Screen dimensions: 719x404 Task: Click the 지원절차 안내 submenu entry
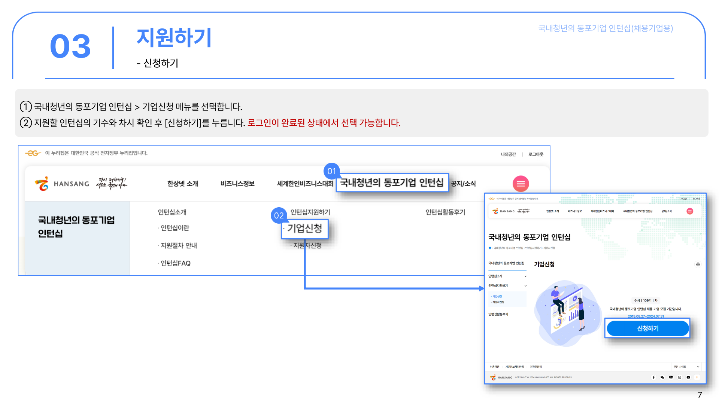coord(179,246)
